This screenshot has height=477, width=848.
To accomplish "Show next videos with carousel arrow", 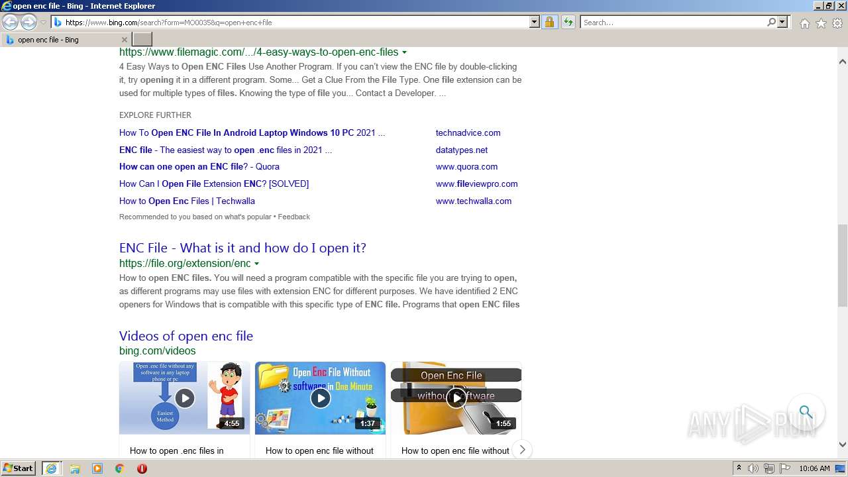I will tap(522, 450).
